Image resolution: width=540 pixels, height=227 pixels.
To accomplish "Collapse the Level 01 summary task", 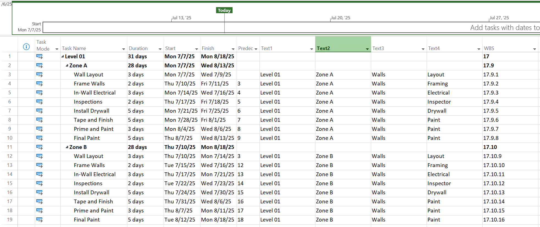I will coord(63,56).
